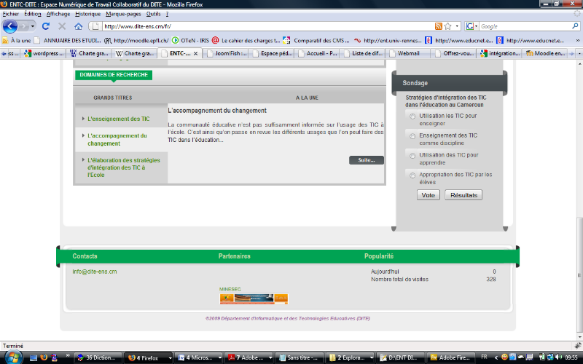The width and height of the screenshot is (583, 364).
Task: Show desktop via the quick launch icon
Action: tap(34, 357)
